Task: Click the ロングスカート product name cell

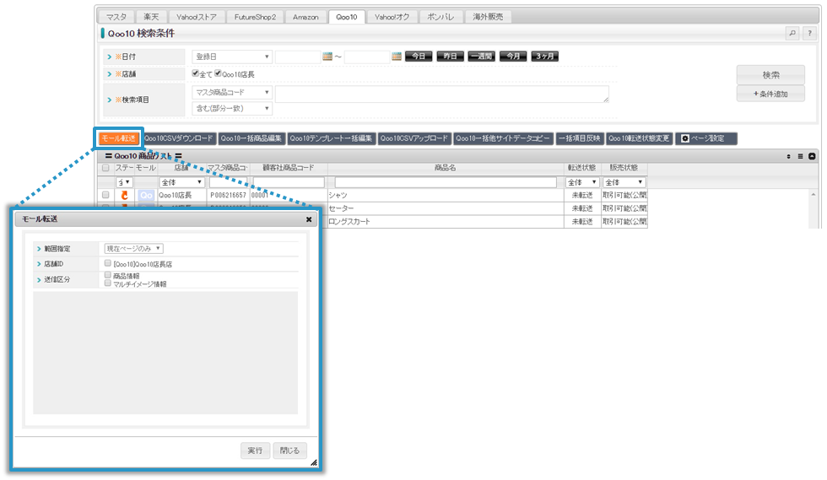Action: 446,222
